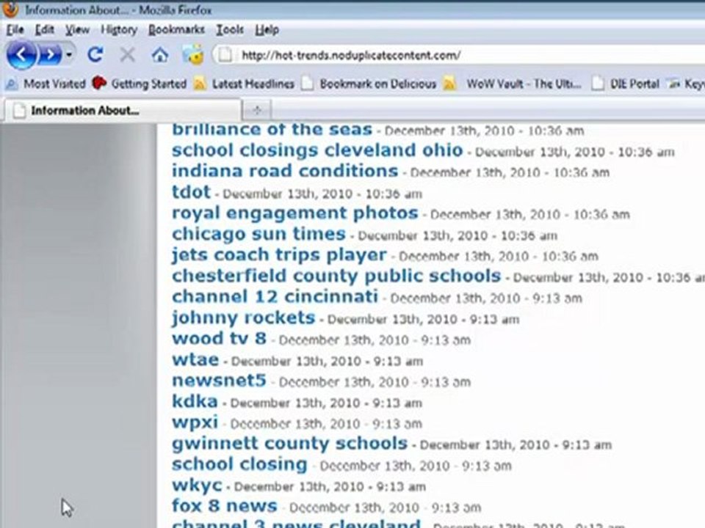705x528 pixels.
Task: Open chesterfield county public schools link
Action: coord(336,276)
